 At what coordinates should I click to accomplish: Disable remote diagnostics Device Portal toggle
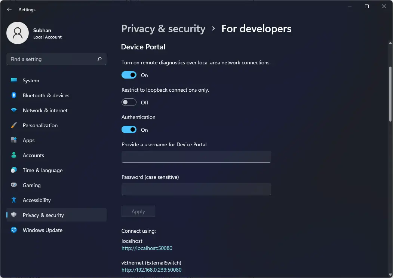click(129, 75)
